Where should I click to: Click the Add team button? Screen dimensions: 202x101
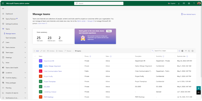click(36, 51)
